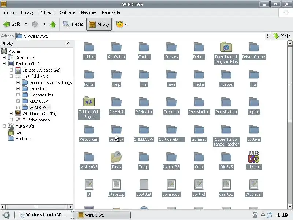Select the _default MS-DOS shortcut icon

coord(253,157)
